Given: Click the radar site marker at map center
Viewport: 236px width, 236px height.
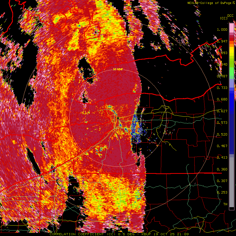Looking at the screenshot, I should tap(118, 118).
